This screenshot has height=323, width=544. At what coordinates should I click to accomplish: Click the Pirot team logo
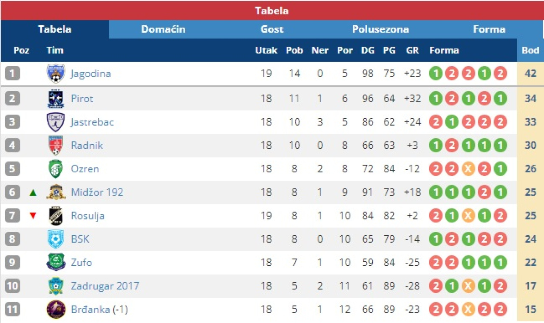point(56,98)
